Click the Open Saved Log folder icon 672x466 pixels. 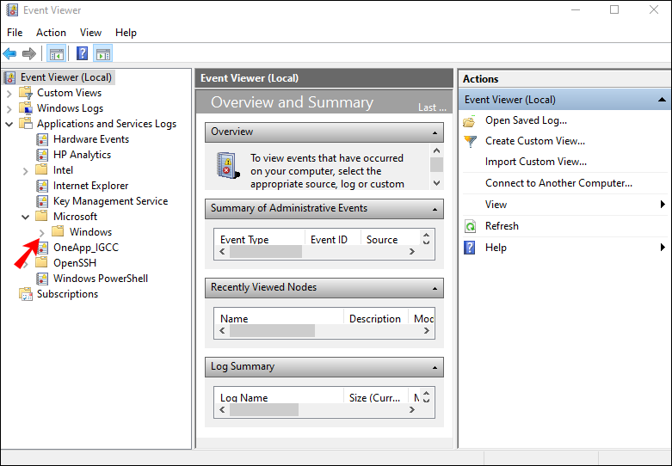pos(470,121)
